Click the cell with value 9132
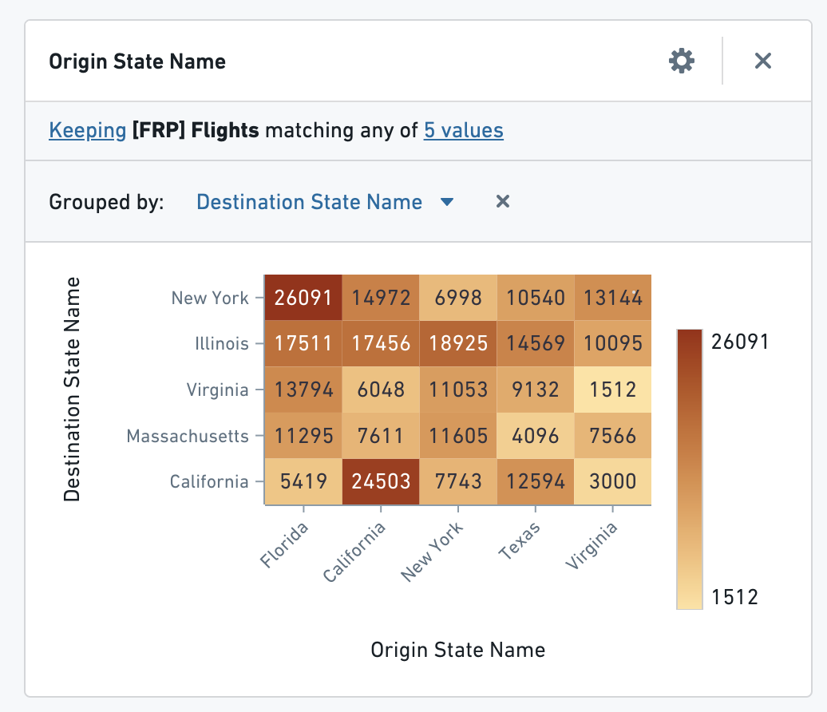 [536, 390]
